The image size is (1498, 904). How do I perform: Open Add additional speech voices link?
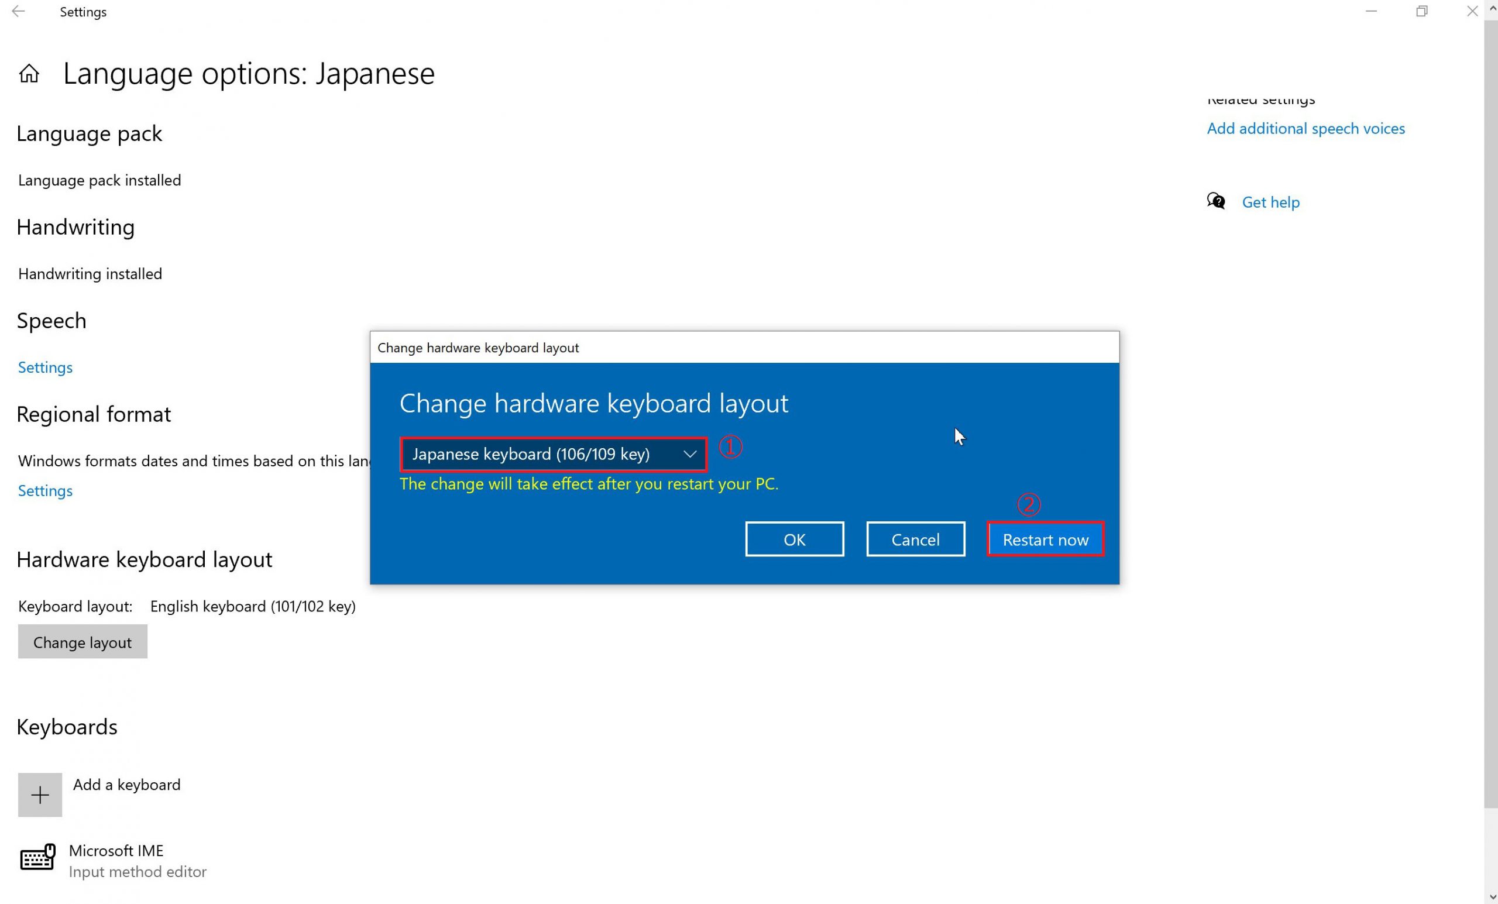pyautogui.click(x=1305, y=128)
